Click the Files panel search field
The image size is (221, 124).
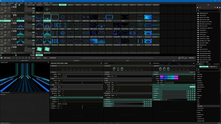[x=209, y=11]
